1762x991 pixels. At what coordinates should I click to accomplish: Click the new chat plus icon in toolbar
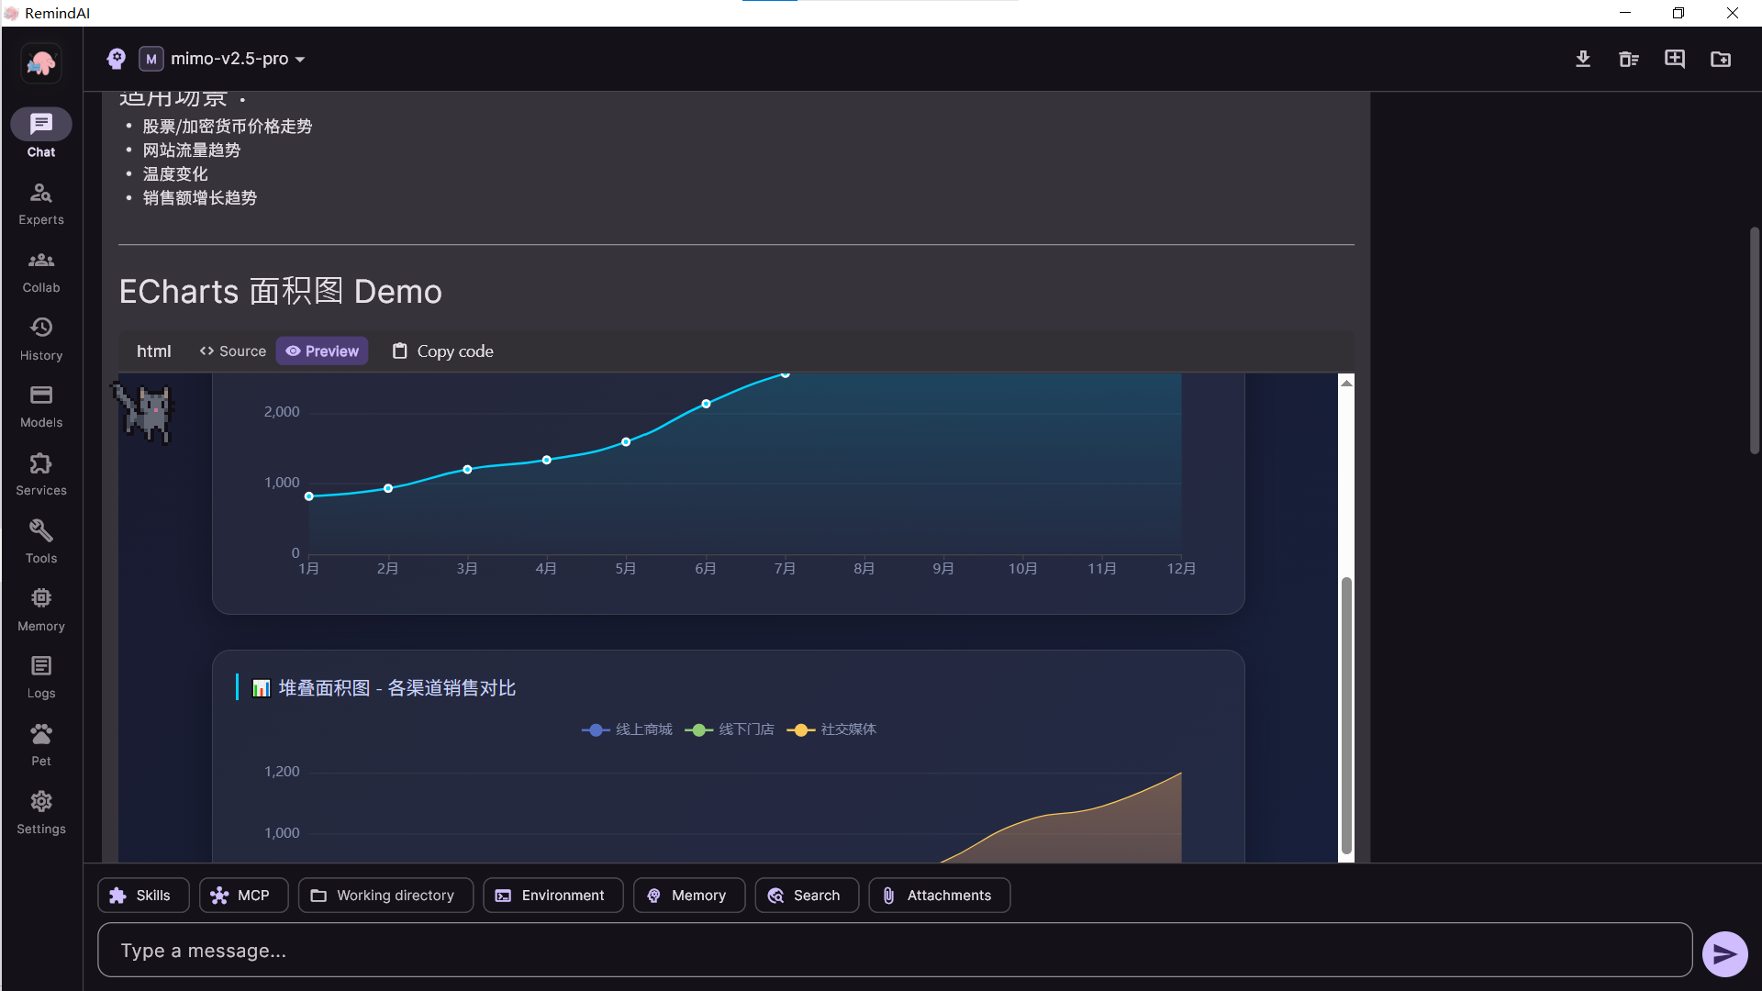click(x=1675, y=59)
